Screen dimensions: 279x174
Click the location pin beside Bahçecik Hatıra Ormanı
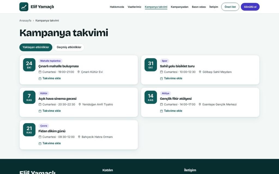[x=79, y=137]
